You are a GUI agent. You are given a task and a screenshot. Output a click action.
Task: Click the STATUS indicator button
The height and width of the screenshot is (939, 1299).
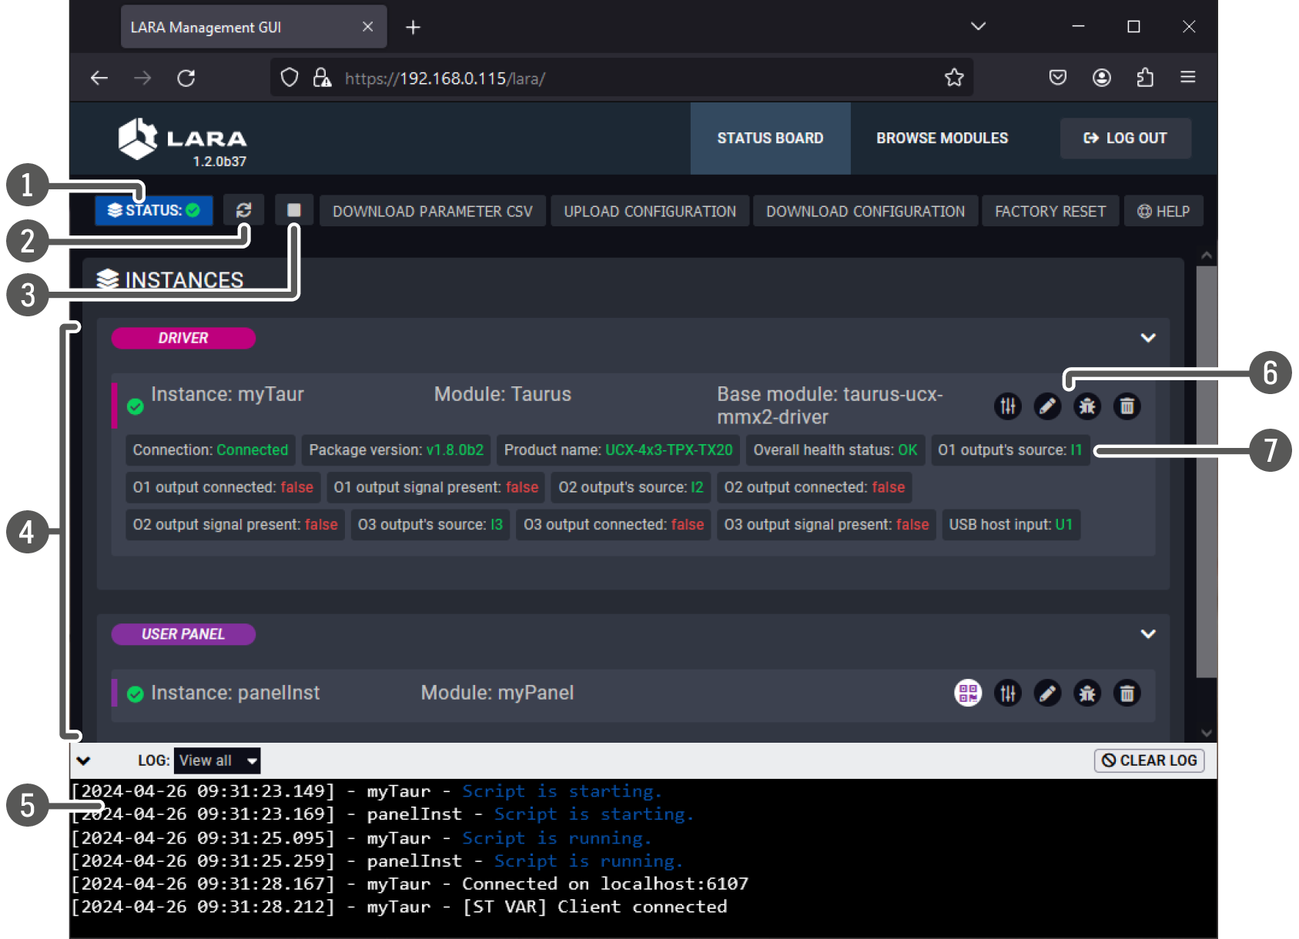tap(154, 210)
